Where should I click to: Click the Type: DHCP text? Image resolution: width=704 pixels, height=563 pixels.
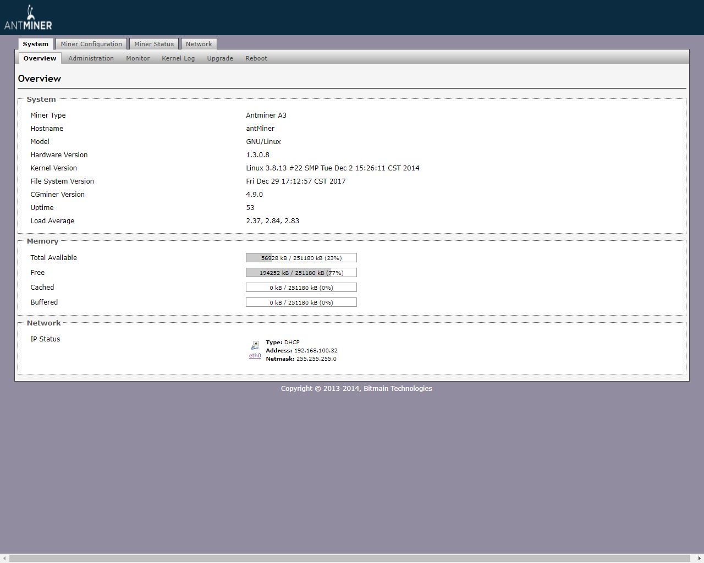click(283, 343)
